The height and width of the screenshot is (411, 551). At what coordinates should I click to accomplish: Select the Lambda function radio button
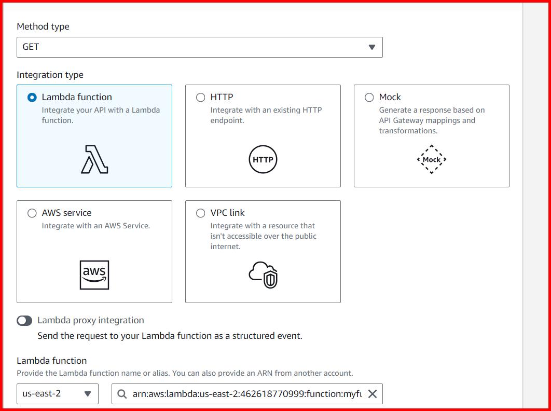click(32, 97)
